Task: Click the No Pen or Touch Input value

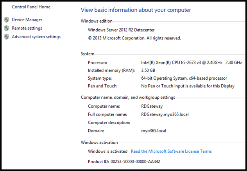Action: point(188,86)
